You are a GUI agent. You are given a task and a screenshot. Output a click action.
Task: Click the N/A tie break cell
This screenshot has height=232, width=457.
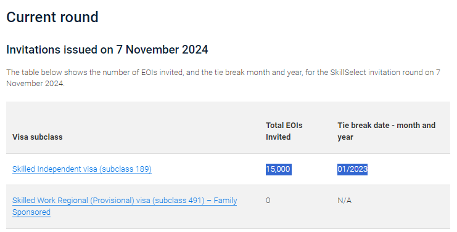[x=345, y=201]
